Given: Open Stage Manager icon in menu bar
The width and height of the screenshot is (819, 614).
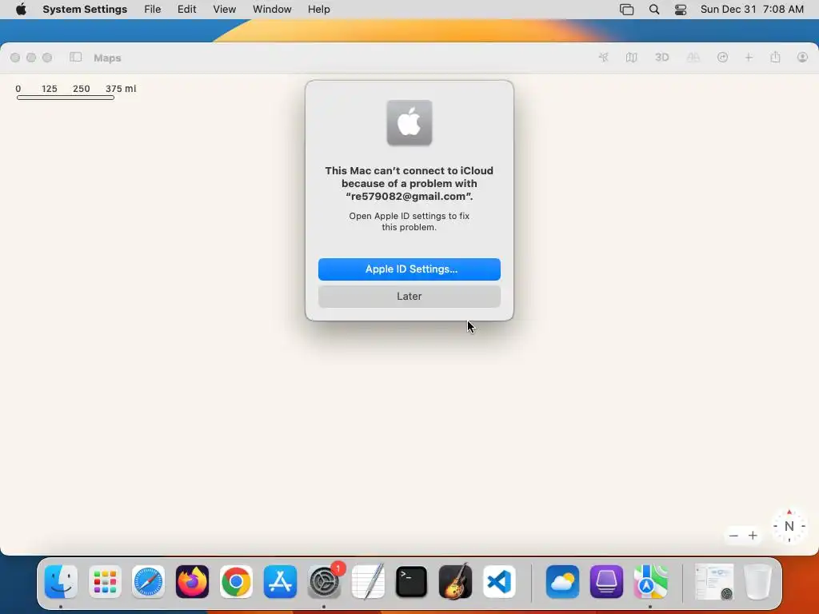Looking at the screenshot, I should point(626,10).
